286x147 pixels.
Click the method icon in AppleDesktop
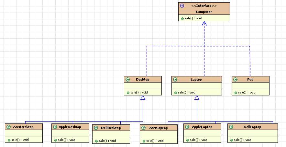(56, 140)
